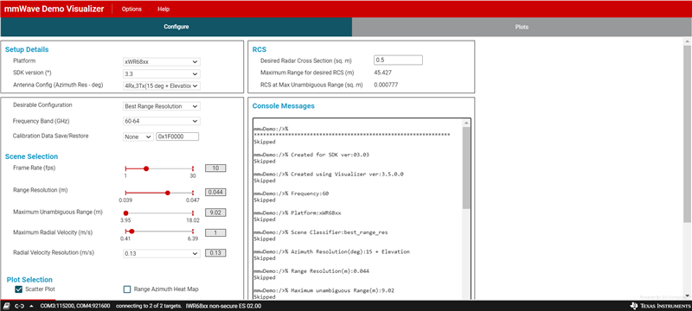Click the 'Maximum Range for desired RCS (m)' label
The height and width of the screenshot is (311, 692).
[x=308, y=73]
